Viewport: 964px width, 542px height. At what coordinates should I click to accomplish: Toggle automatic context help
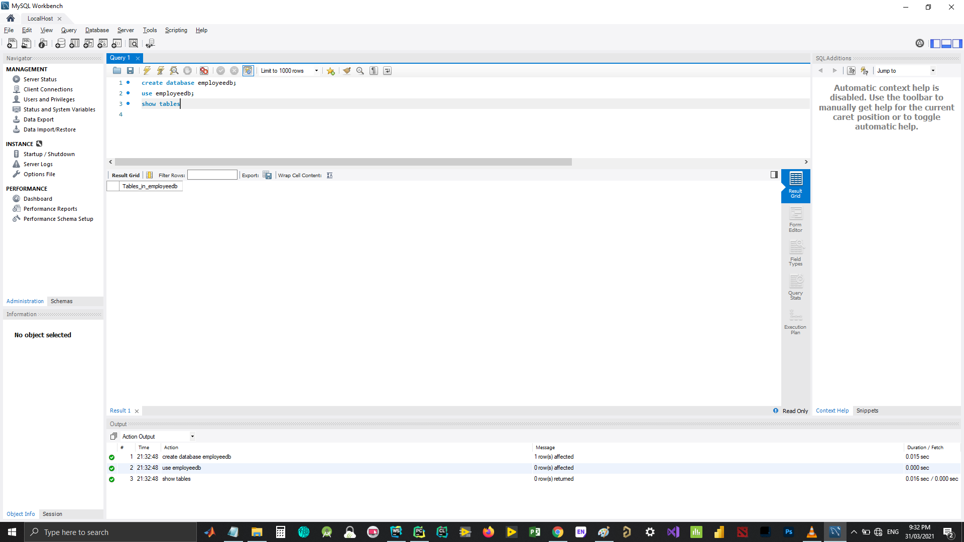pos(865,71)
